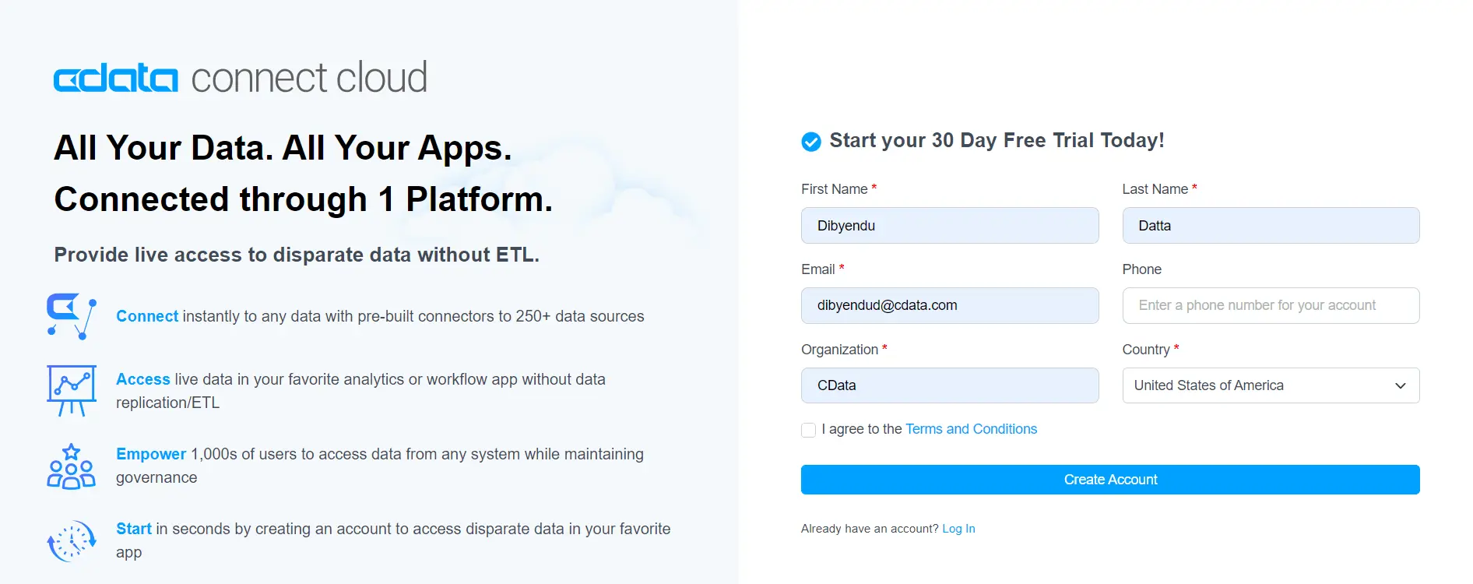Click the CData logo icon
Screen dimensions: 1473x584
[x=115, y=79]
